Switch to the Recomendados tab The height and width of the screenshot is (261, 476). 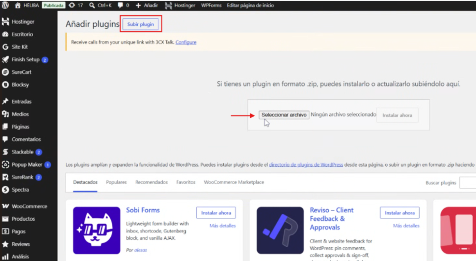152,182
